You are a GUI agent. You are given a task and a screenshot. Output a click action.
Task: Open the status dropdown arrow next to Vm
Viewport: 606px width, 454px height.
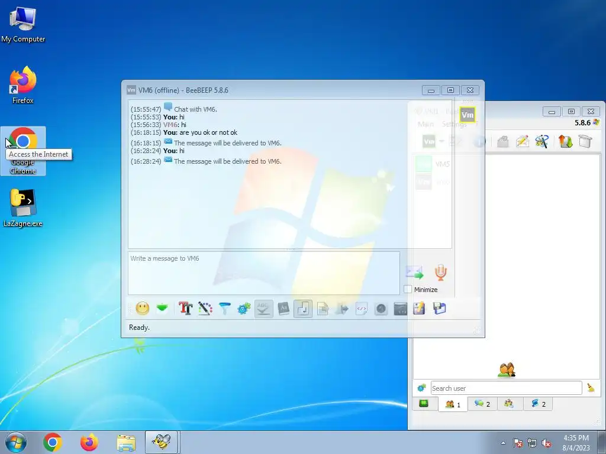[441, 142]
